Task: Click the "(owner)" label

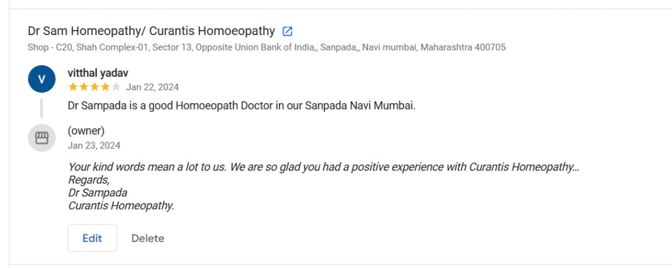Action: coord(86,131)
